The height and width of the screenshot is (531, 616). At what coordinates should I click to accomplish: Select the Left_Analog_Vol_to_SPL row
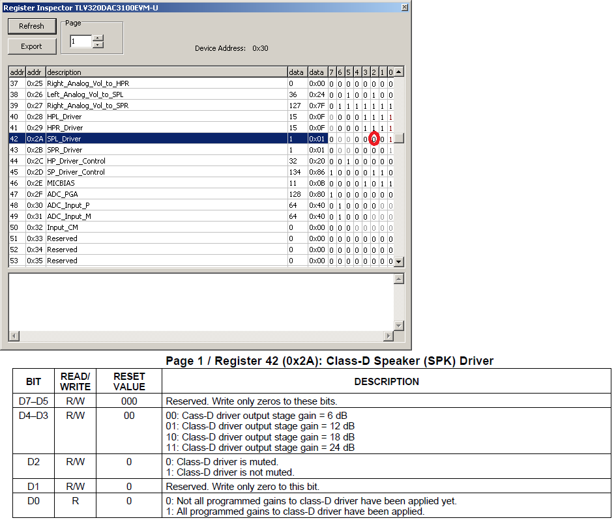pos(201,94)
